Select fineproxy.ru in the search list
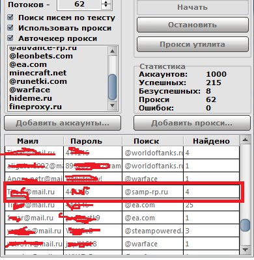 click(35, 107)
